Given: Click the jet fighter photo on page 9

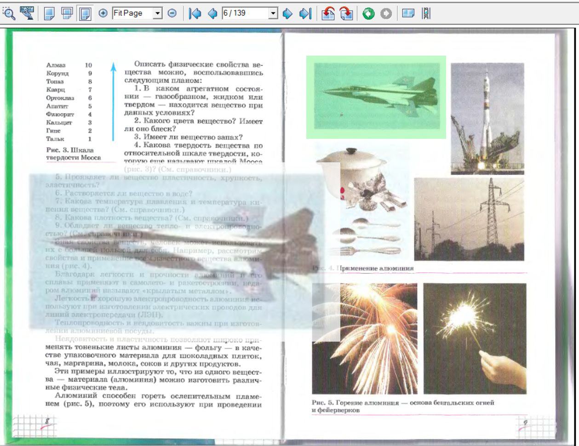Looking at the screenshot, I should point(377,96).
